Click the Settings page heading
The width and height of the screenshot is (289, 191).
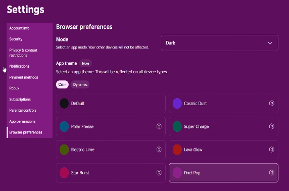point(25,10)
